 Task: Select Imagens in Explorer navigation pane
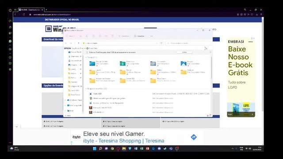(x=75, y=65)
